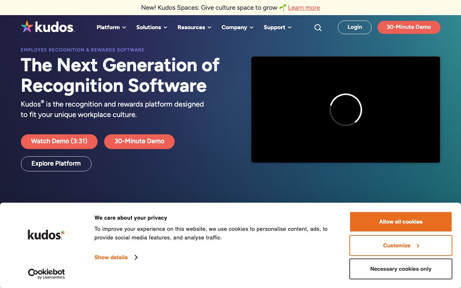Viewport: 461px width, 288px height.
Task: Expand the Resources dropdown chevron
Action: click(209, 28)
